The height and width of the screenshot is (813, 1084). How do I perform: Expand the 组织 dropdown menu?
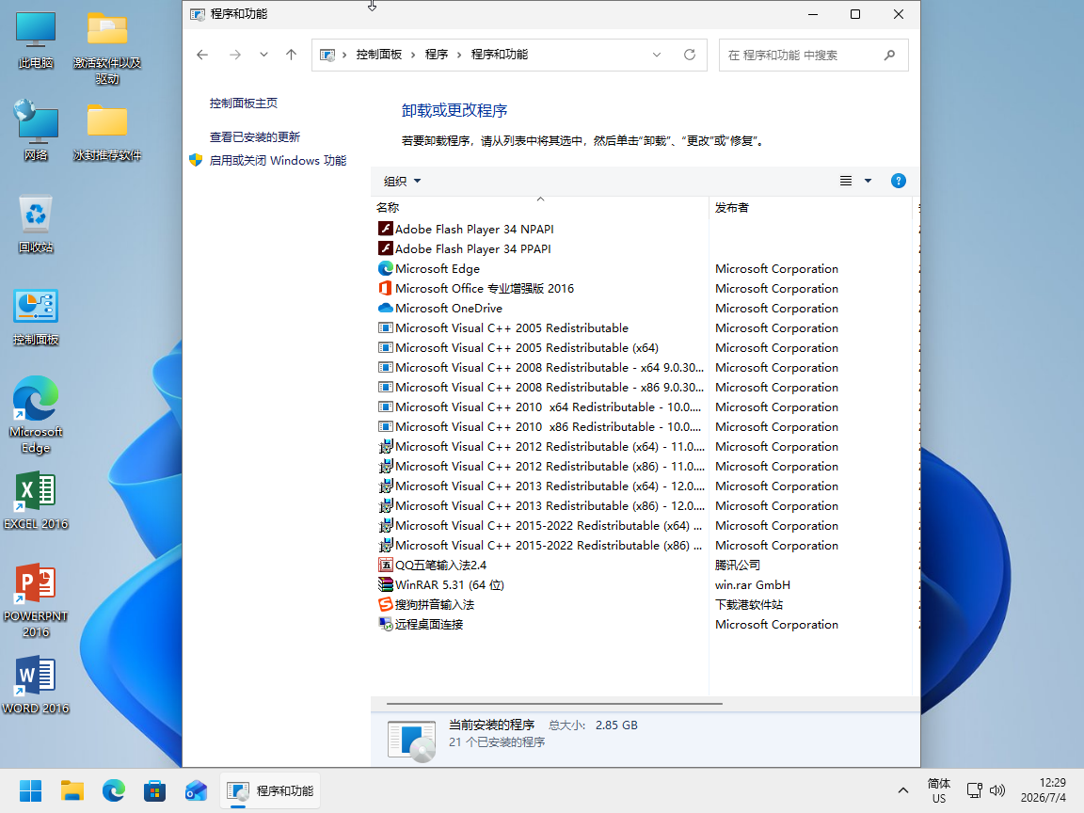coord(402,181)
